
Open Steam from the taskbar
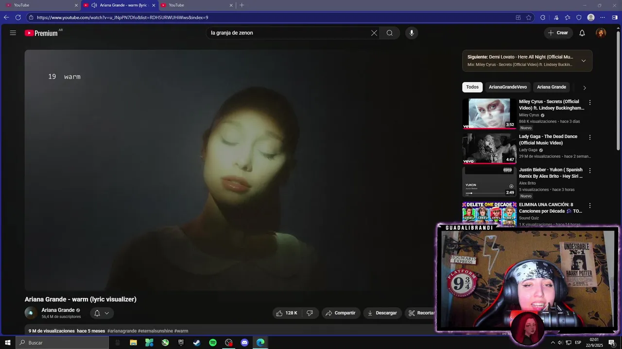(197, 343)
